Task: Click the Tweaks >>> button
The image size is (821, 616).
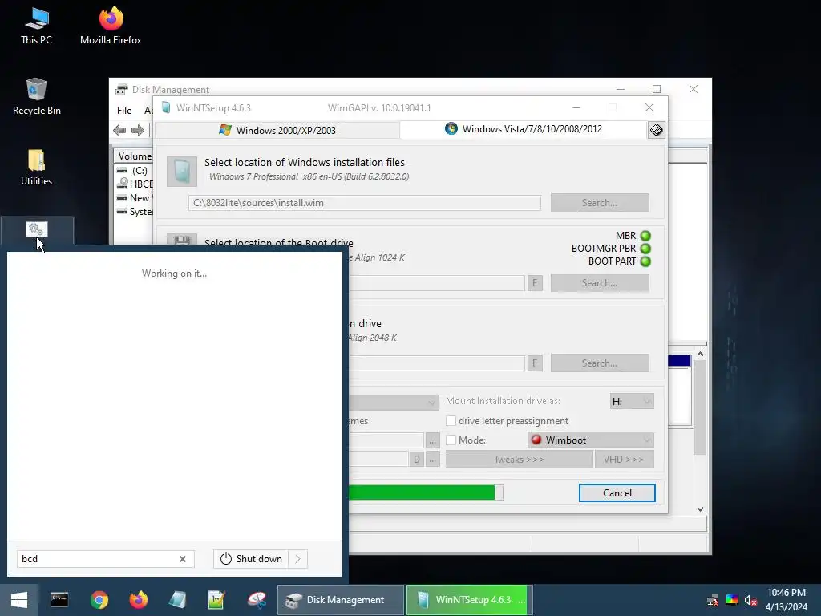Action: tap(519, 460)
